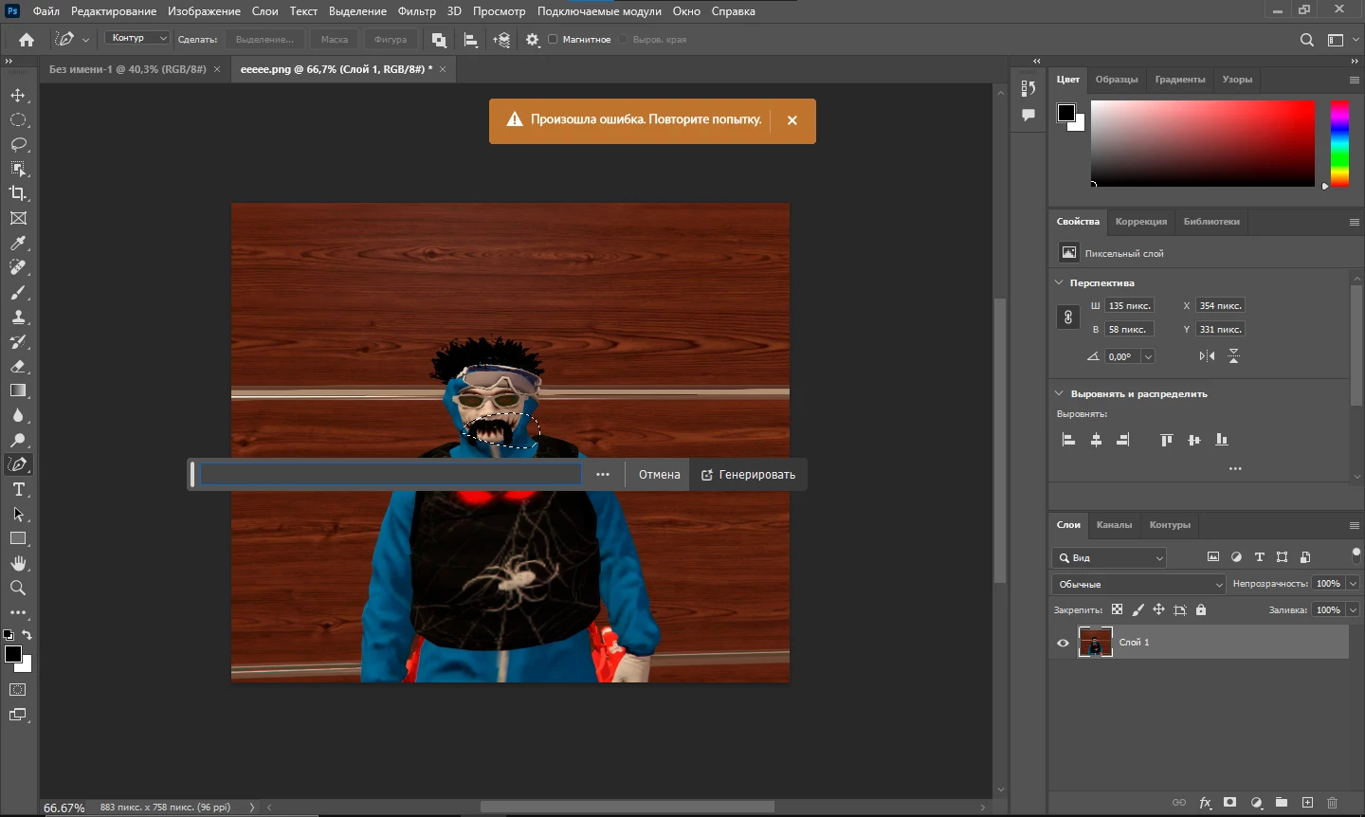
Task: Open the Обычные blend mode dropdown
Action: [1138, 584]
